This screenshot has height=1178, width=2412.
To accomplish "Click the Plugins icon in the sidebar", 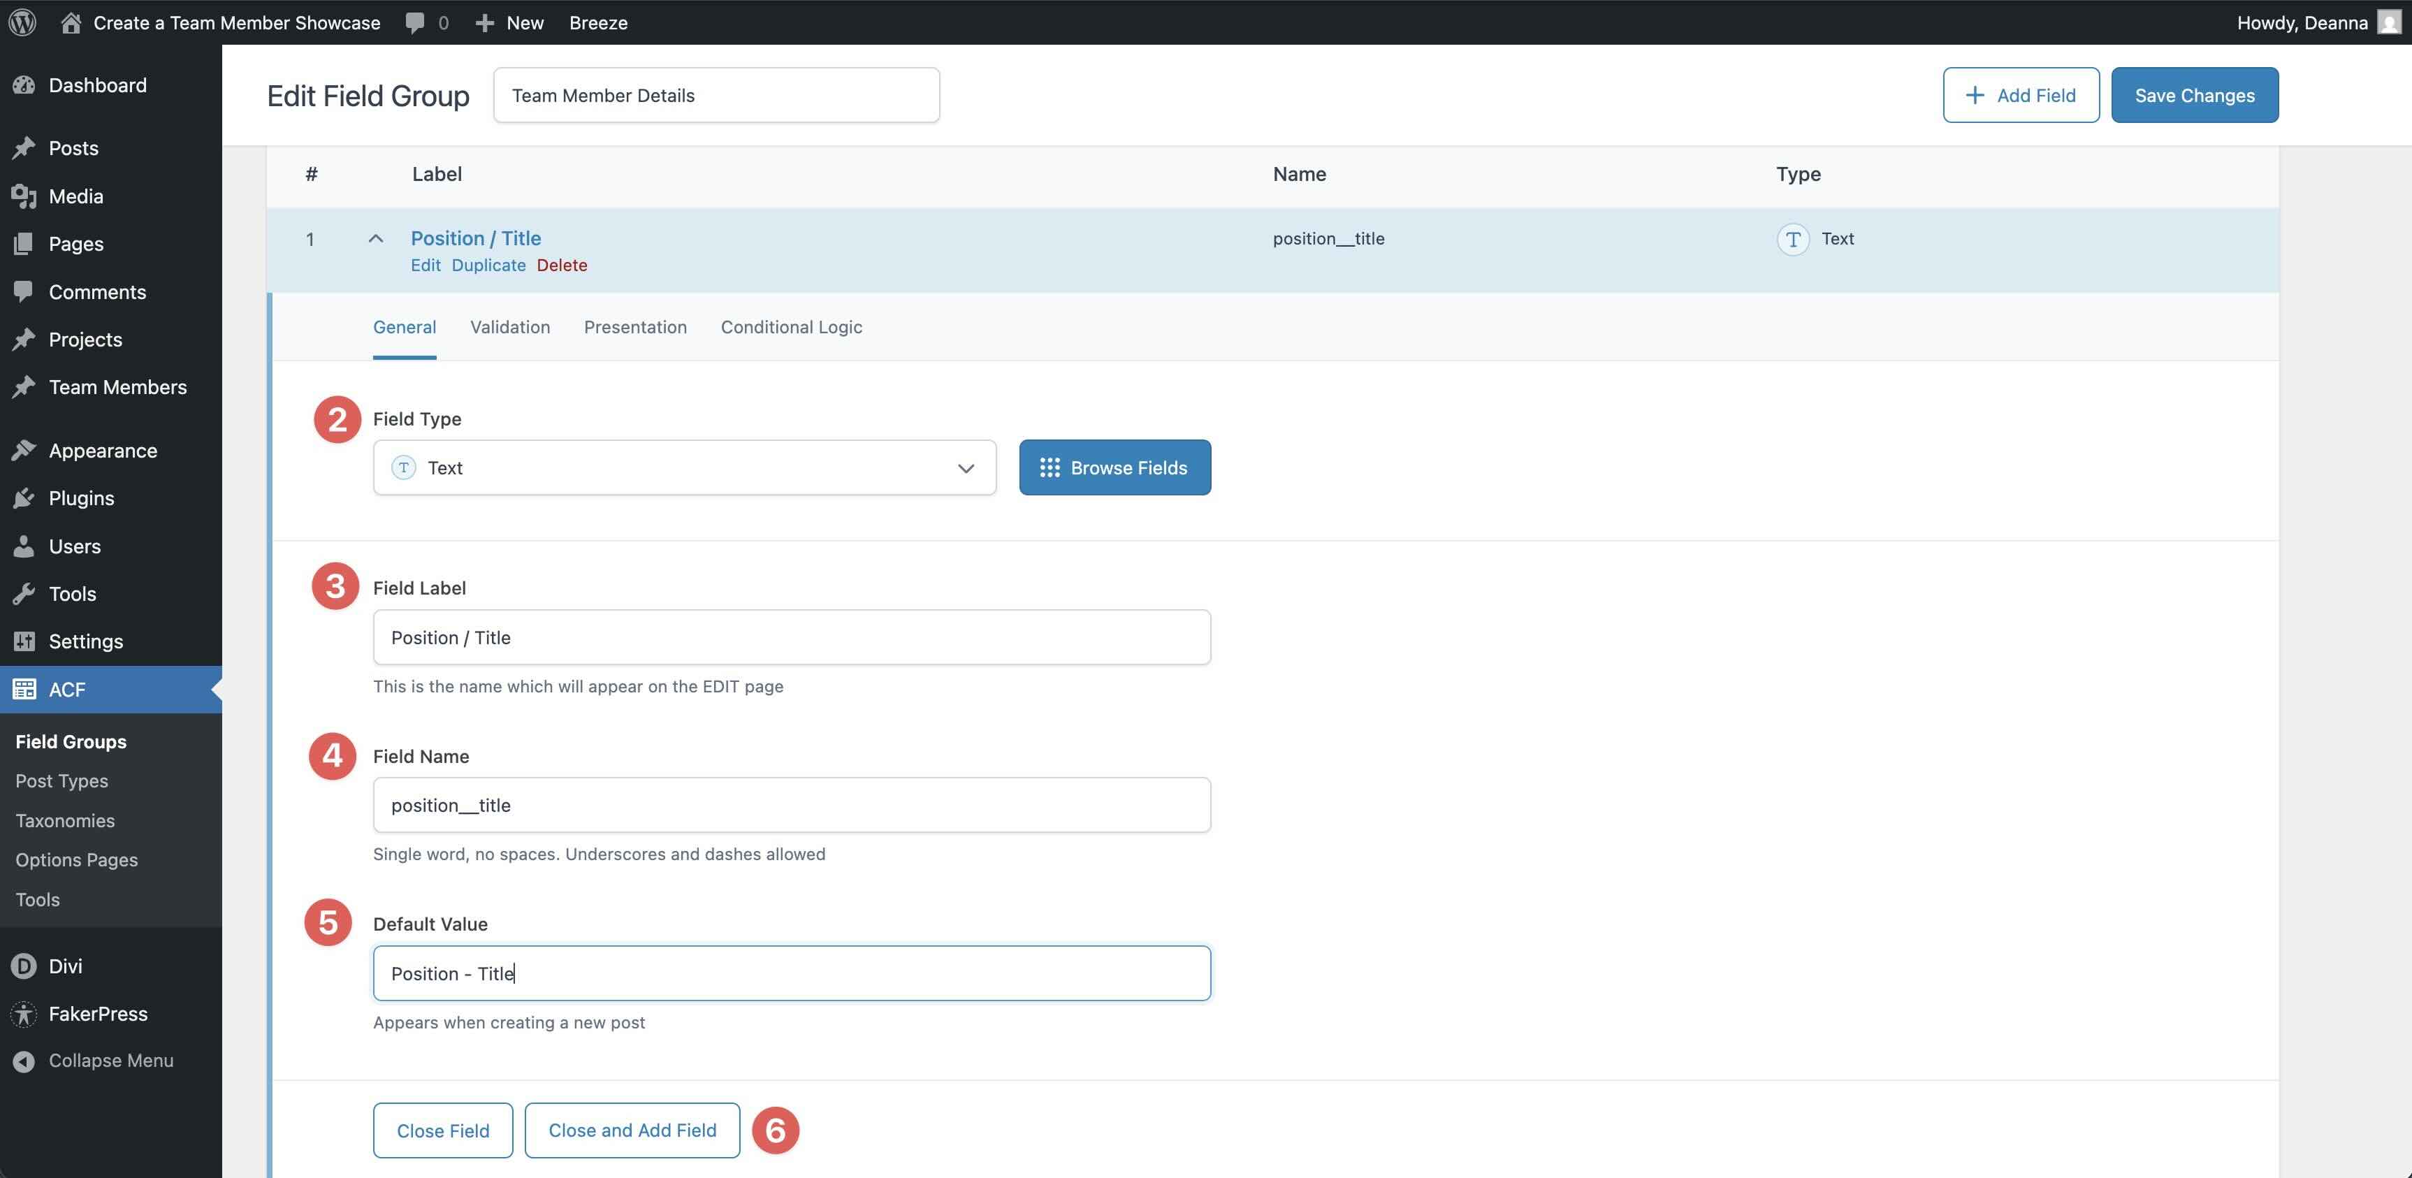I will pos(25,497).
